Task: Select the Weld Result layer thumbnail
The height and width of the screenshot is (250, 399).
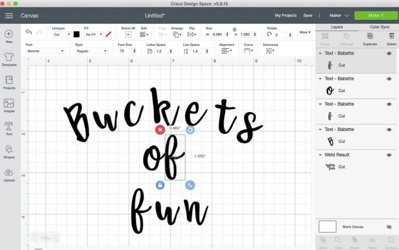Action: (330, 167)
